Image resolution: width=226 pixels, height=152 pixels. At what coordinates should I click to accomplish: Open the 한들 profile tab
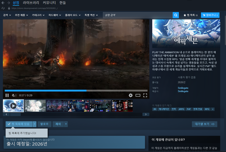coord(62,3)
